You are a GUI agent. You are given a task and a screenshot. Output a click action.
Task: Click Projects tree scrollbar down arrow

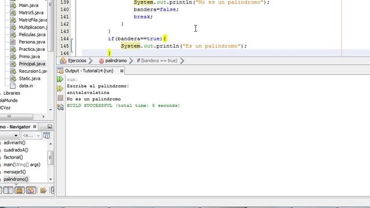pos(50,110)
